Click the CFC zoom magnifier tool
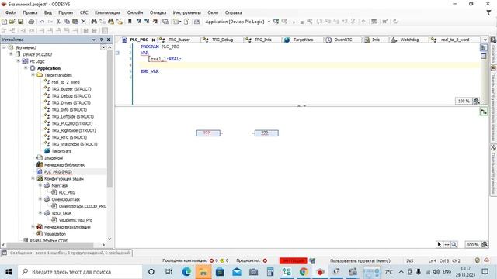Image resolution: width=497 pixels, height=279 pixels. point(454,245)
